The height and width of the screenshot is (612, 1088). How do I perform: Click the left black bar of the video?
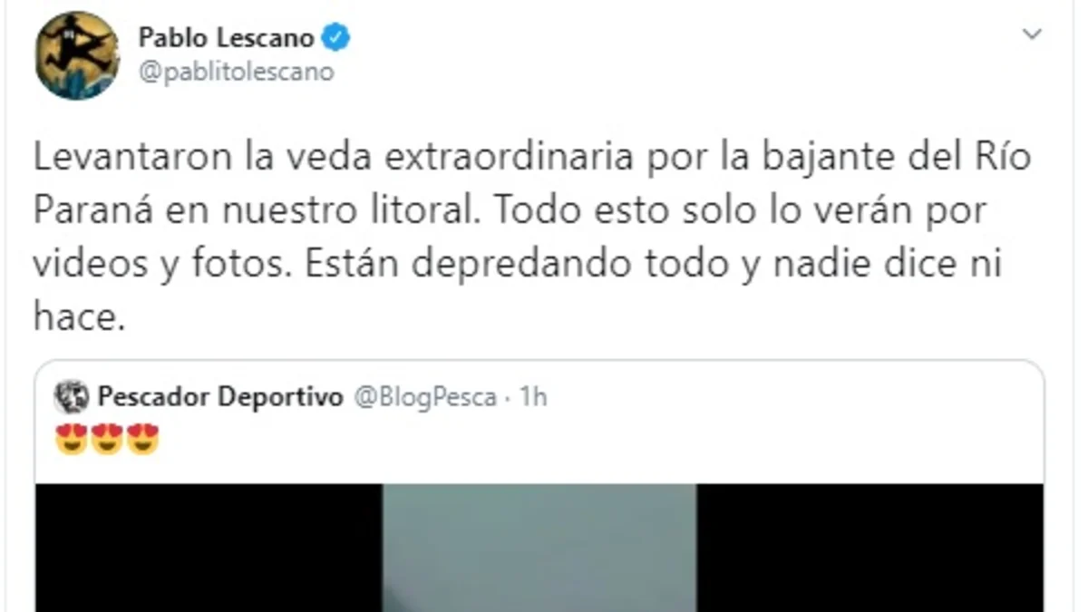[209, 548]
